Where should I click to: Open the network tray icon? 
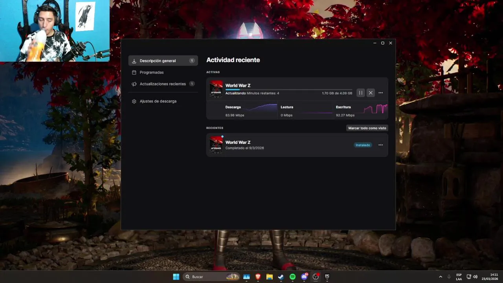[x=469, y=277]
